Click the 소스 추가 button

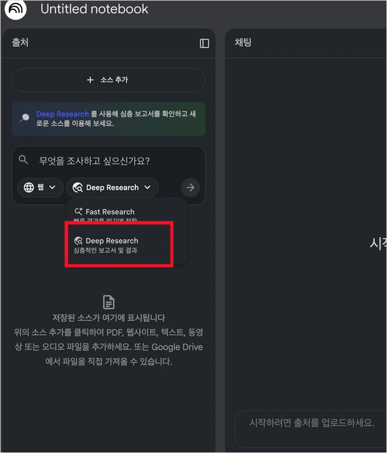coord(109,80)
